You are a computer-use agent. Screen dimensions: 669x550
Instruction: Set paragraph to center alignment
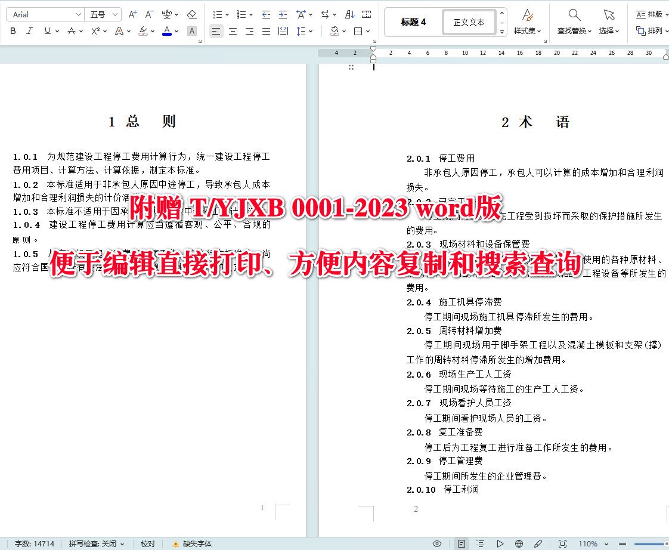coord(233,31)
